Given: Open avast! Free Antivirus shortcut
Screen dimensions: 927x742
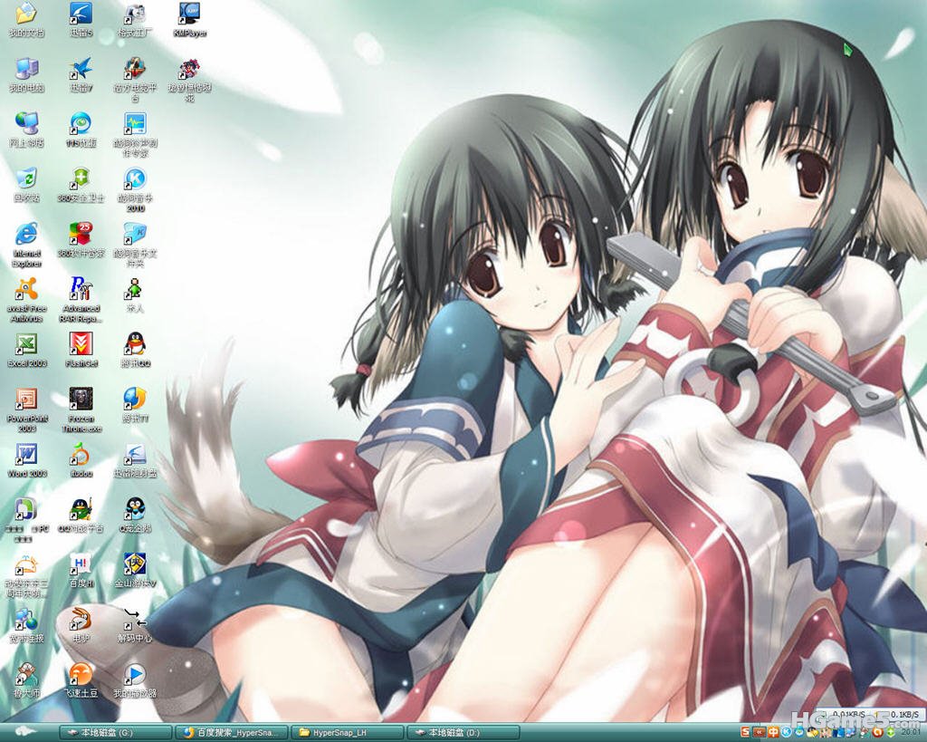Looking at the screenshot, I should 26,291.
